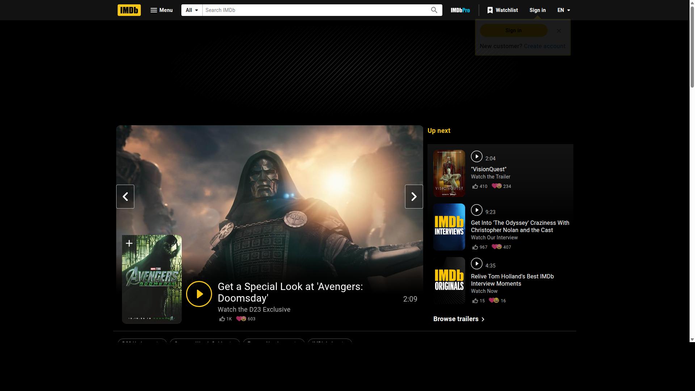
Task: Open VisionQuest reactions showing 234
Action: (501, 186)
